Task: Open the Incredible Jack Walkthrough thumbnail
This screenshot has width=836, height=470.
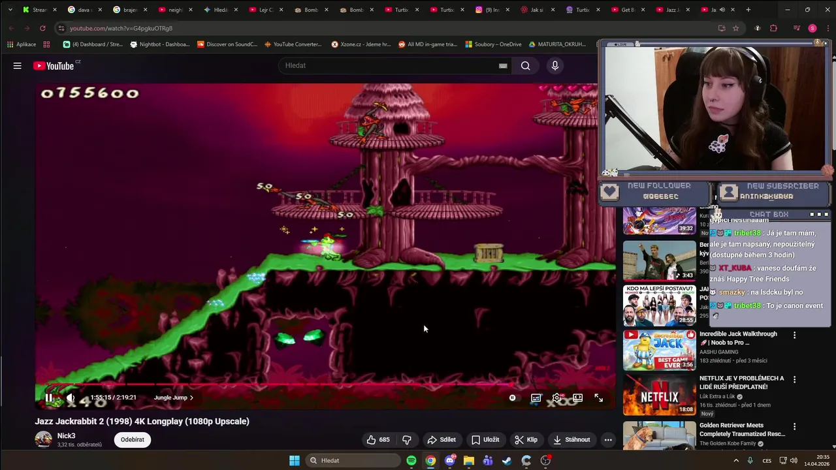Action: point(659,351)
